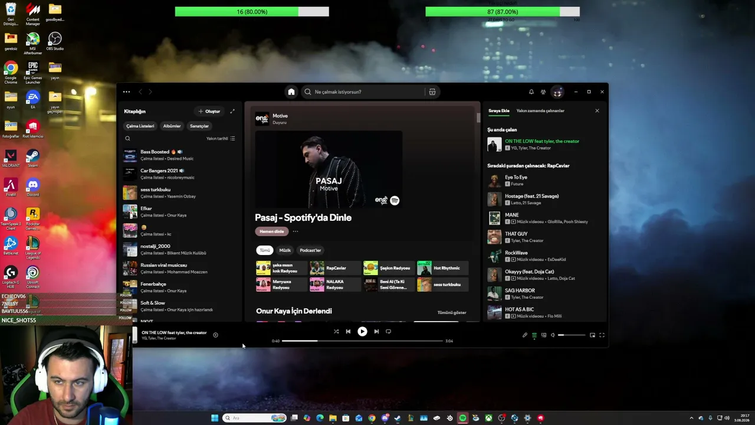This screenshot has width=755, height=425.
Task: Select the Sıraya Ekle tab
Action: [498, 110]
